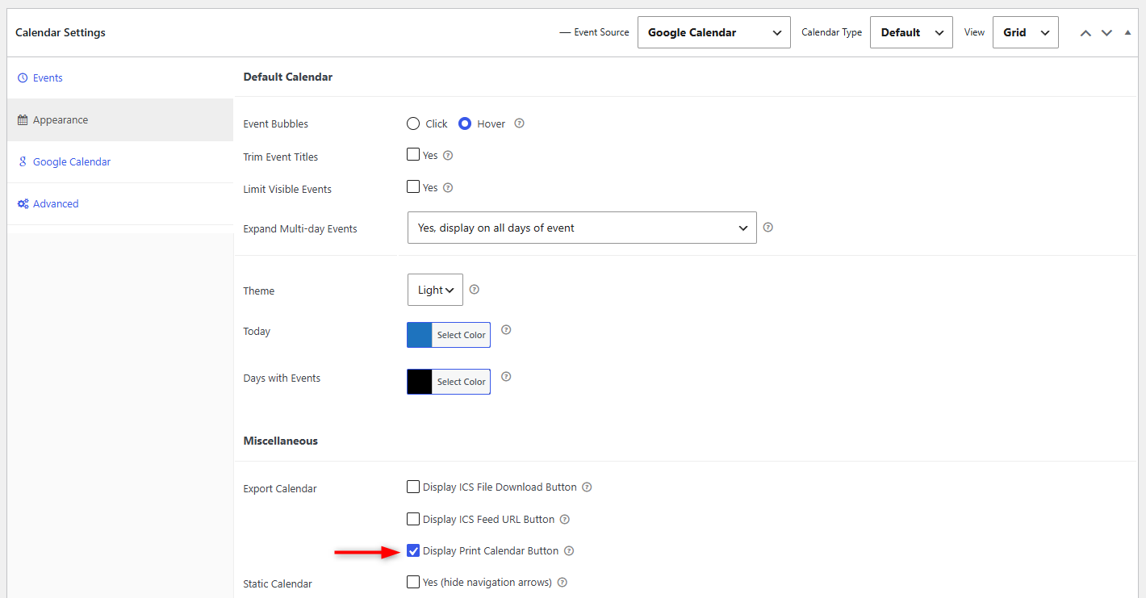Show help for Trim Event Titles

pyautogui.click(x=448, y=155)
